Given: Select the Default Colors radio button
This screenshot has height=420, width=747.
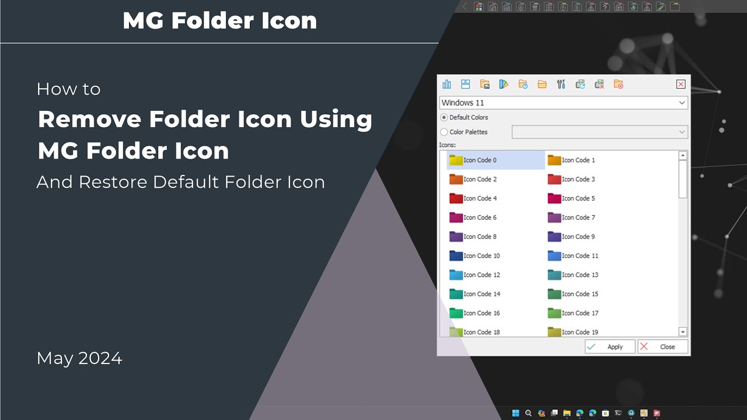Looking at the screenshot, I should click(444, 117).
